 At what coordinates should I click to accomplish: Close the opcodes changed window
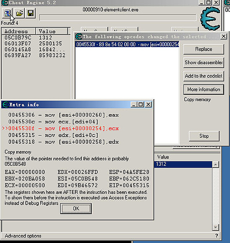tap(224, 36)
